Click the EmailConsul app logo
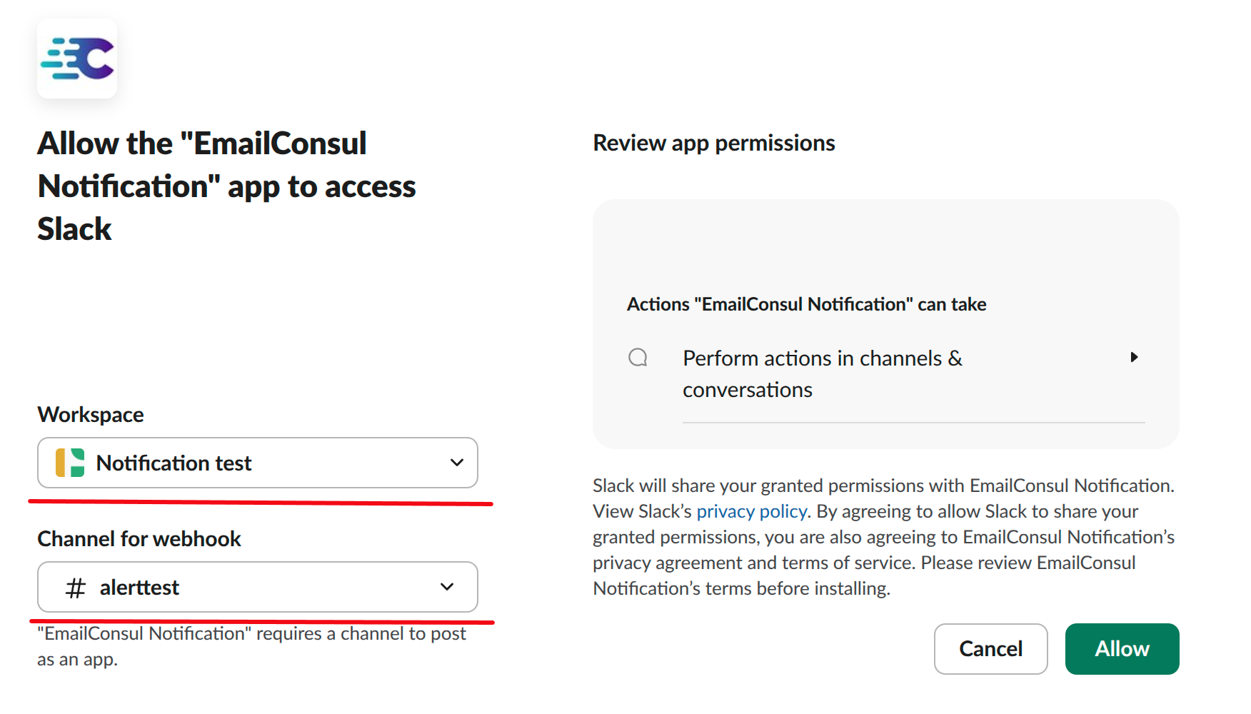 pos(77,59)
